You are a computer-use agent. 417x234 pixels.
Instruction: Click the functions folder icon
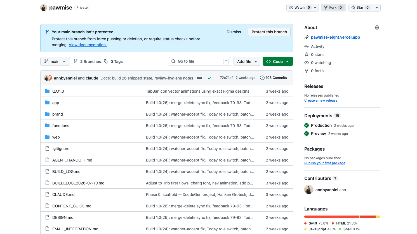coord(47,126)
